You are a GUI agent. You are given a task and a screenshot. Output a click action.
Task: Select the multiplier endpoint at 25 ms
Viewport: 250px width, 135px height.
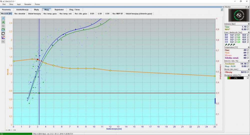(215, 76)
